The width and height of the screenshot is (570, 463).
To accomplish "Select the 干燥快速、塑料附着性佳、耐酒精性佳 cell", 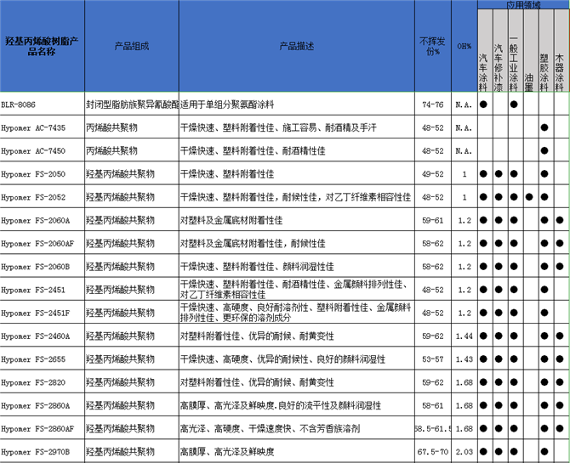I will click(297, 150).
